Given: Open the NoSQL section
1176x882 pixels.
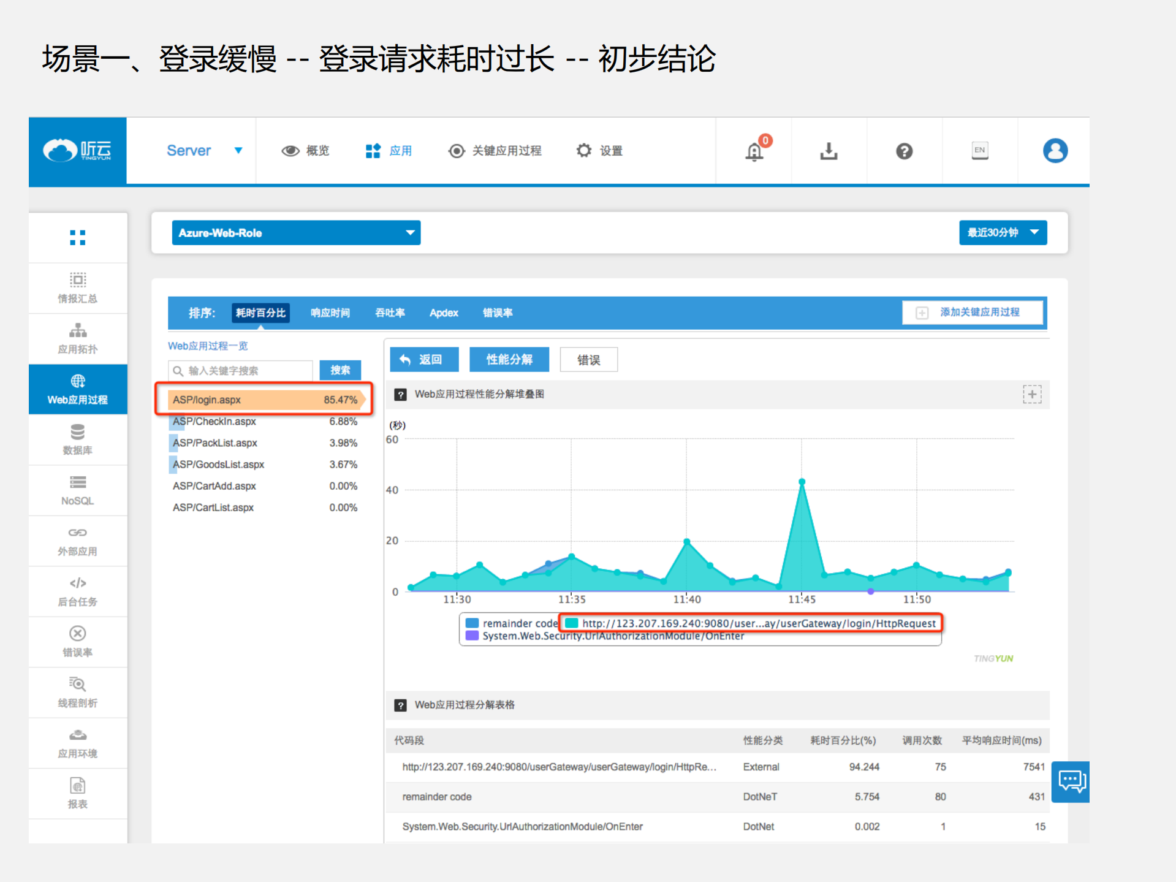Looking at the screenshot, I should [x=77, y=490].
